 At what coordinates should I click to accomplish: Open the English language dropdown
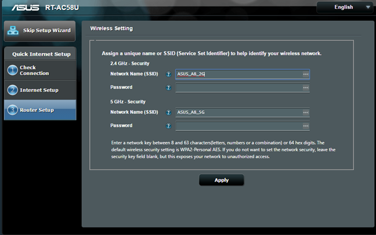point(345,7)
